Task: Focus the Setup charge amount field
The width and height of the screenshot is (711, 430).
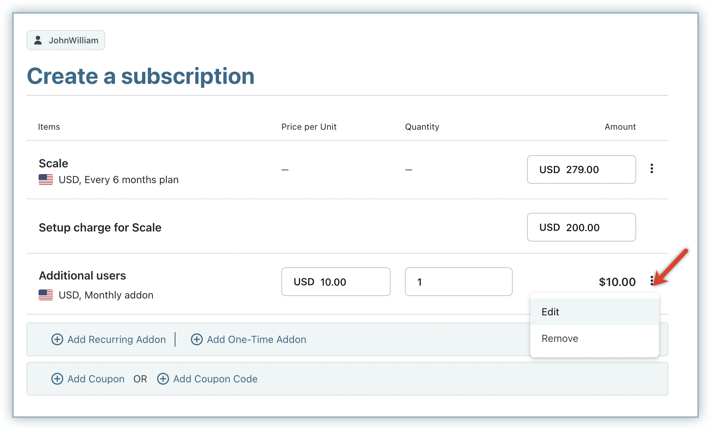Action: pos(581,228)
